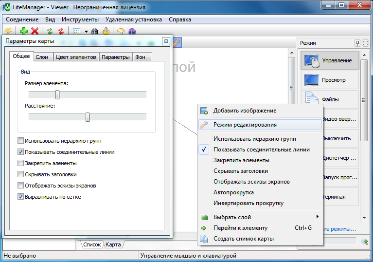Viewport: 373px width, 262px height.
Task: Click the Режим panel scroll down arrow
Action: (x=364, y=218)
